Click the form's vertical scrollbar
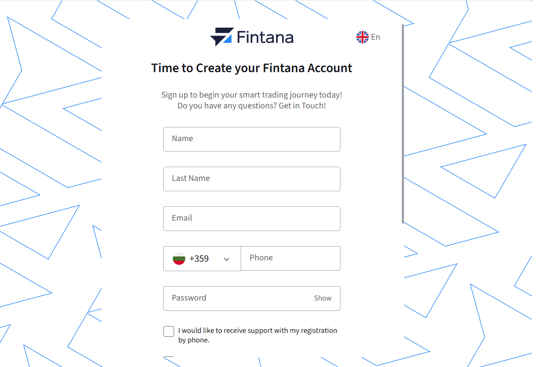This screenshot has width=537, height=367. [x=403, y=123]
